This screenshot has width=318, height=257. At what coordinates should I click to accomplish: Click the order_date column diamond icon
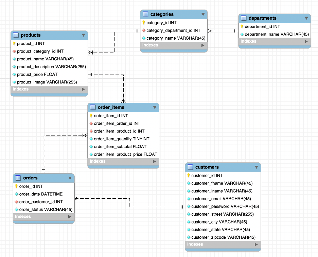(x=16, y=194)
